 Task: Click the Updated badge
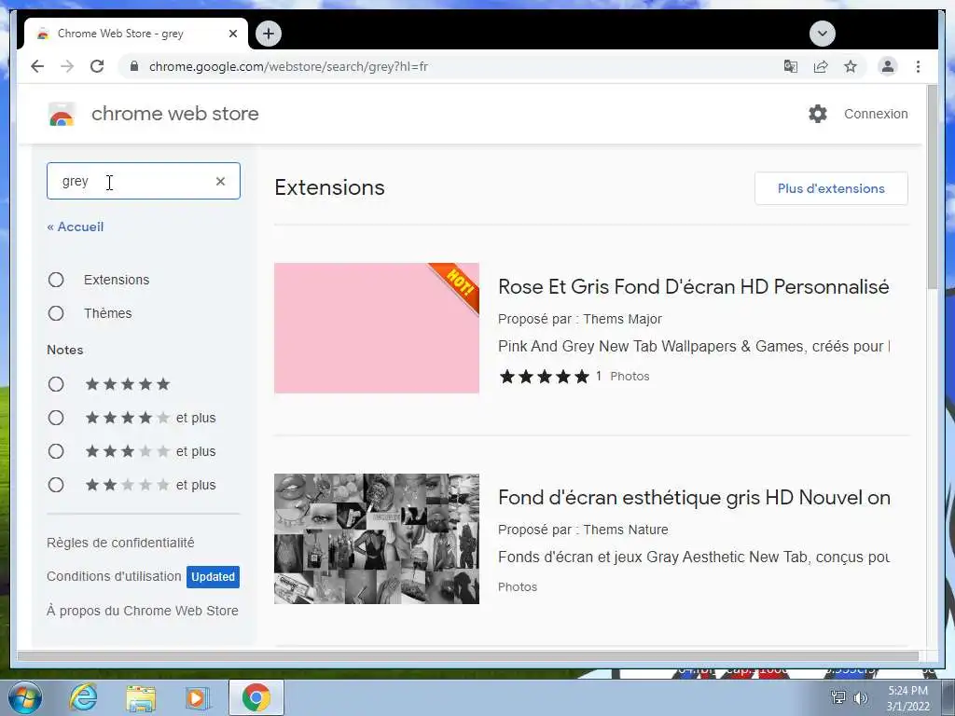click(x=213, y=576)
